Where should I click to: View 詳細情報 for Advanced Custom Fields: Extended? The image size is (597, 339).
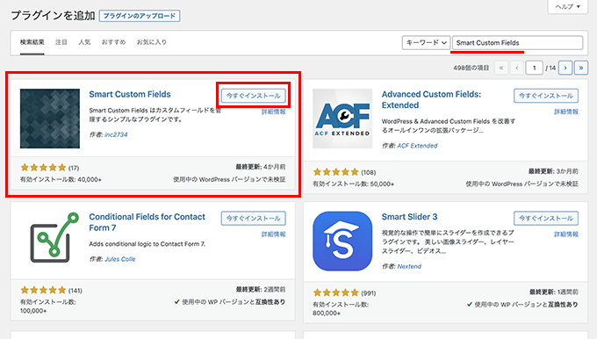(x=566, y=112)
